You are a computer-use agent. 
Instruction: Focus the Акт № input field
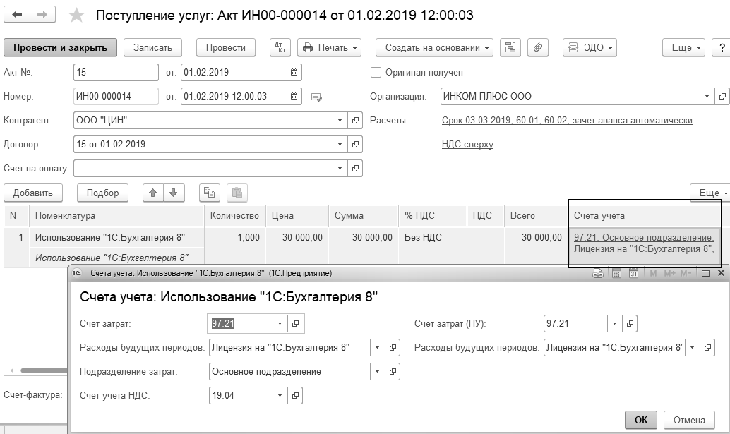(x=116, y=72)
